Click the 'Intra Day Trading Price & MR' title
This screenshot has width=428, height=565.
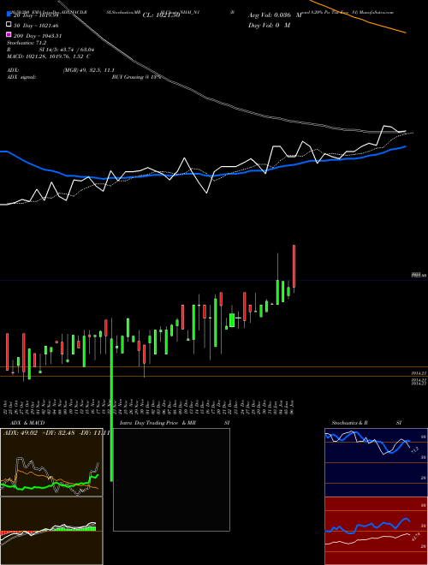click(158, 422)
